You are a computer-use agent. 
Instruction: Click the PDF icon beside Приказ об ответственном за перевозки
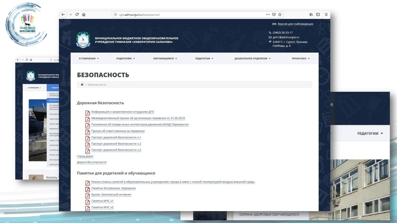tap(87, 132)
